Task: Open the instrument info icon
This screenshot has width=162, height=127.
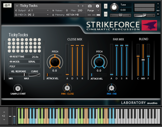Action: click(x=97, y=6)
